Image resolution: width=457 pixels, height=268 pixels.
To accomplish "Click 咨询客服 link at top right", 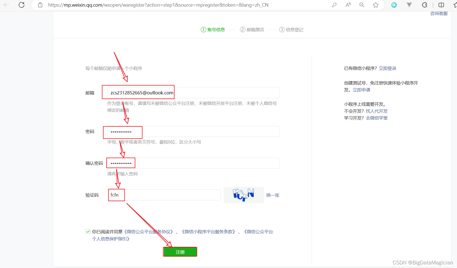I will pyautogui.click(x=439, y=14).
